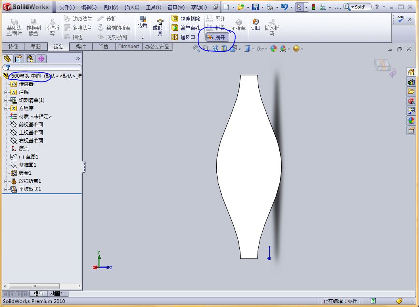This screenshot has height=307, width=419.
Task: Click the Hem (褶边) tool
Action: coord(73,37)
